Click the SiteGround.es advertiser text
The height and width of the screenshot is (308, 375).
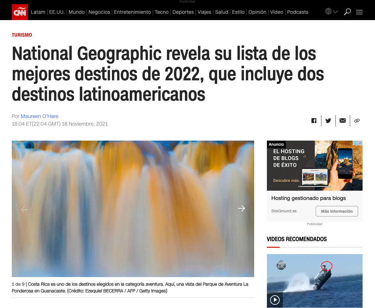coord(284,211)
